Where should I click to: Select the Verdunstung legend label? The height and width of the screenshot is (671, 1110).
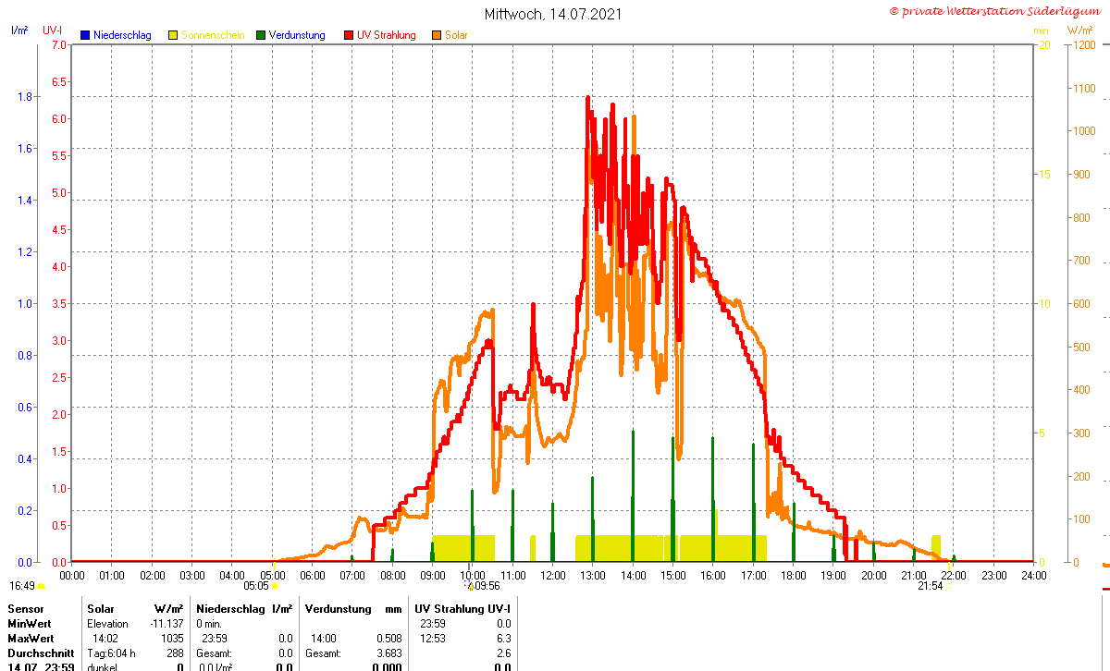click(x=297, y=35)
